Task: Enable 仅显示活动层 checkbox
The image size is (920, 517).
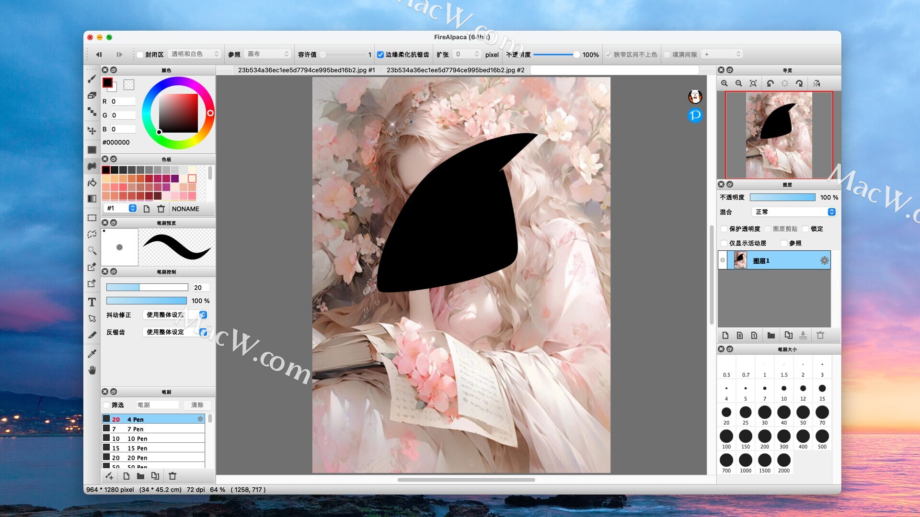Action: click(724, 243)
